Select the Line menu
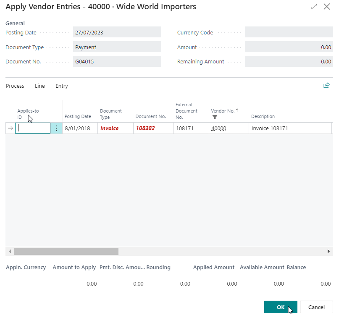Screen dimensions: 339x320 (x=39, y=86)
